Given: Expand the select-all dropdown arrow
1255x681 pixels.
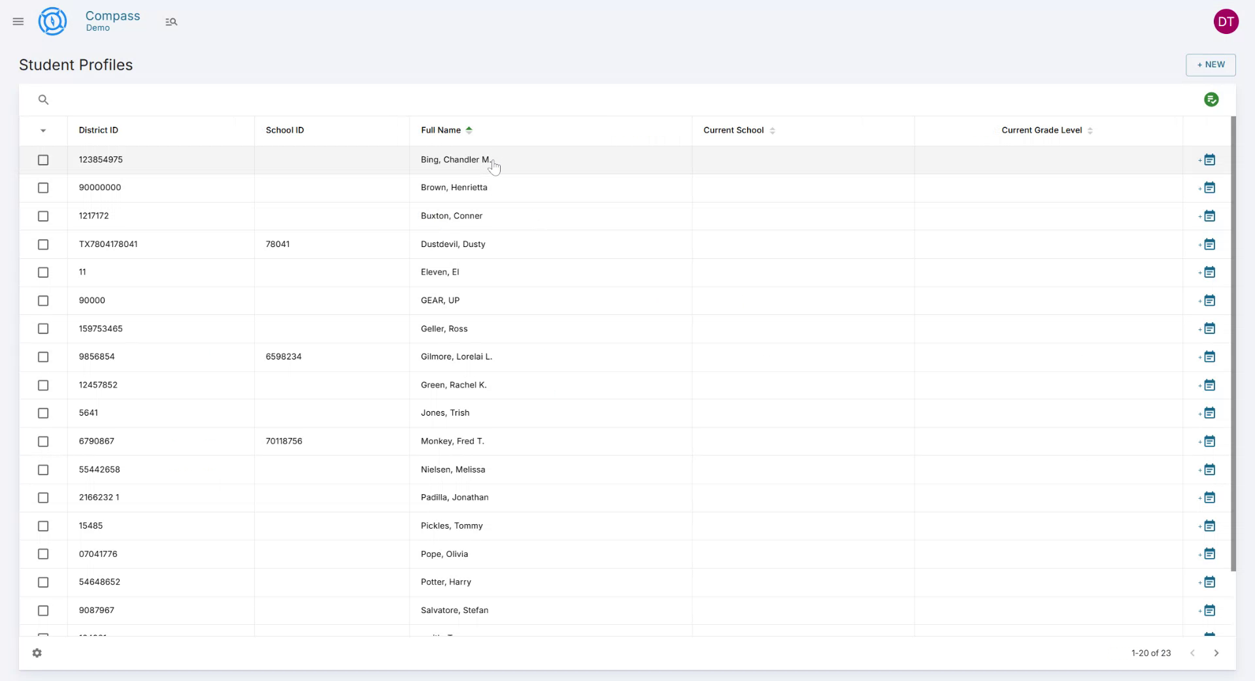Looking at the screenshot, I should (43, 131).
